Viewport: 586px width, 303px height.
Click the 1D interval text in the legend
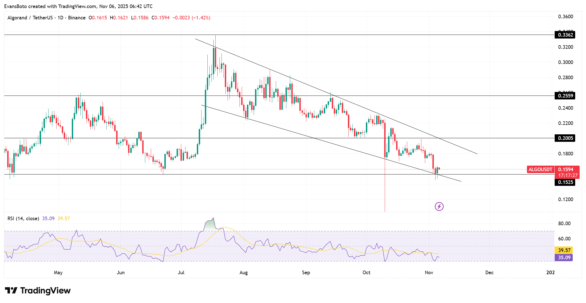pyautogui.click(x=60, y=18)
